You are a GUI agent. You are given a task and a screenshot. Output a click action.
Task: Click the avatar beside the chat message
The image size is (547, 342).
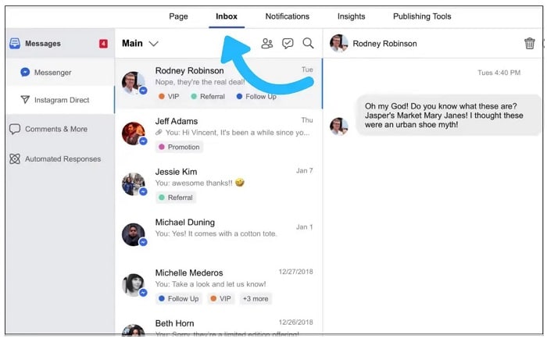(338, 126)
